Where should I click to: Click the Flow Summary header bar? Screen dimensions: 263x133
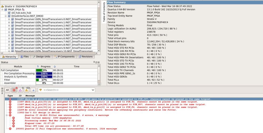click(x=185, y=2)
